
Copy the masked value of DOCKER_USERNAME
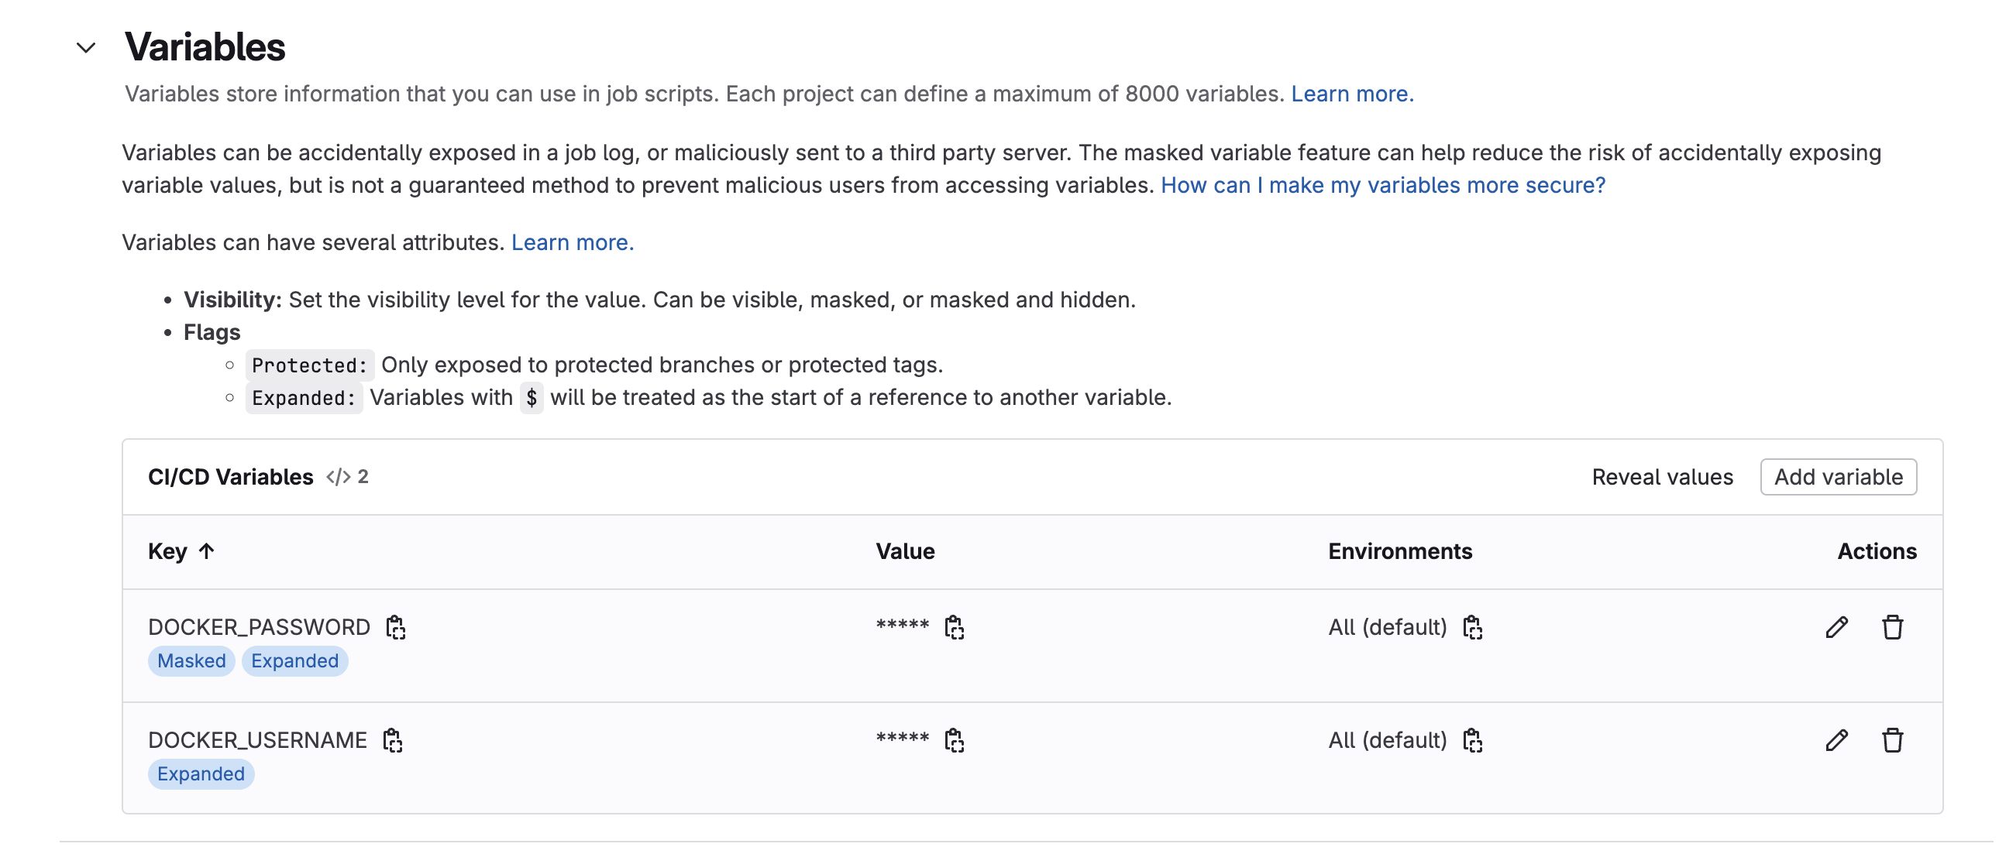coord(955,740)
